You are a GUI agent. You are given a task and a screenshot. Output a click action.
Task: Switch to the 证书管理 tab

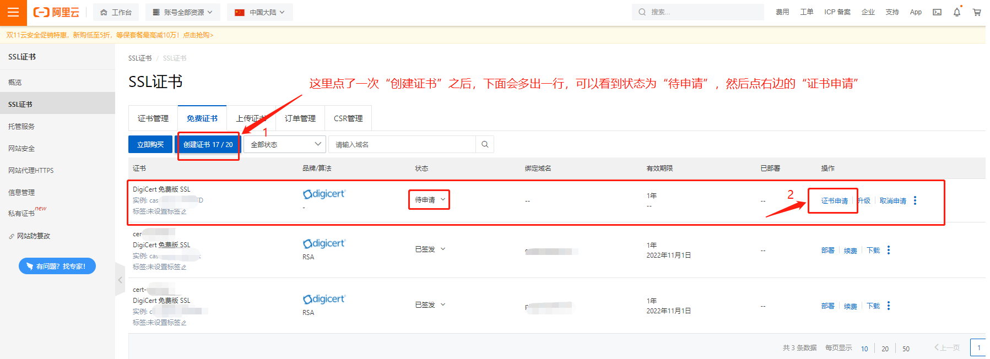[x=153, y=118]
